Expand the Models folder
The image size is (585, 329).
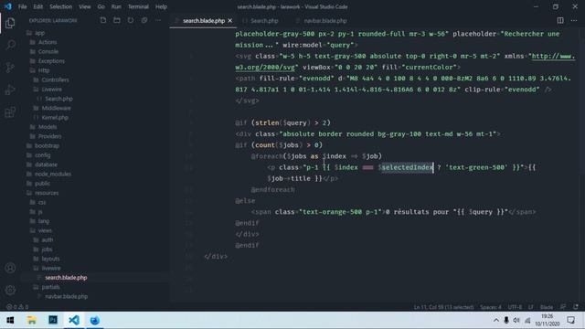[x=48, y=127]
